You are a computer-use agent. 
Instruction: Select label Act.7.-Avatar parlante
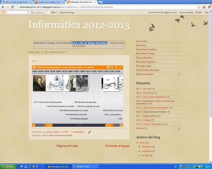[x=146, y=116]
